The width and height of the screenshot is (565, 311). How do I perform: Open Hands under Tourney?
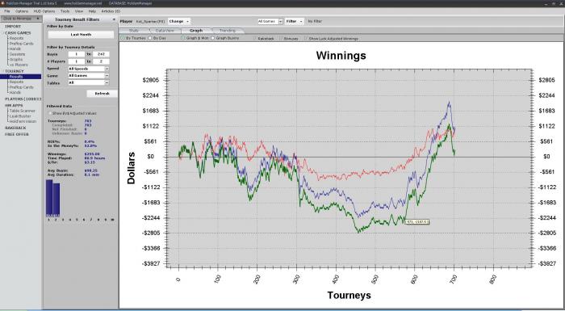click(x=15, y=92)
